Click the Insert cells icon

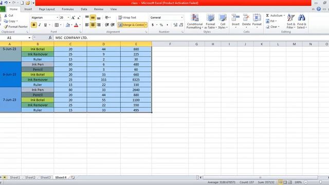[235, 18]
